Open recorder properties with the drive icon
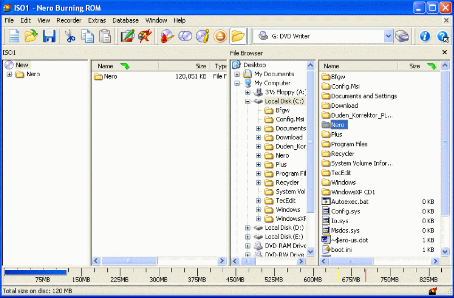Screen dimensions: 454x298 (x=403, y=36)
